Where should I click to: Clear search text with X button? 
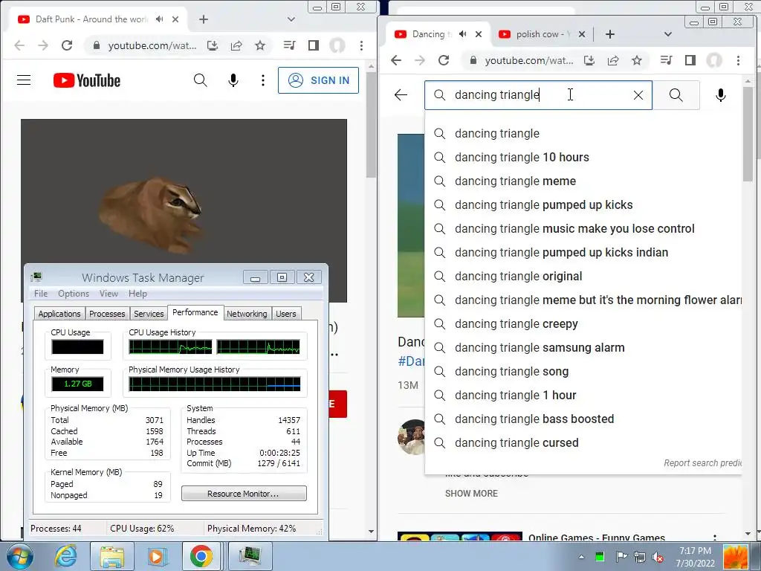[638, 95]
